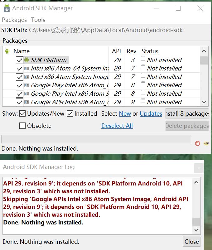Click the log scroll down arrow

(196, 230)
